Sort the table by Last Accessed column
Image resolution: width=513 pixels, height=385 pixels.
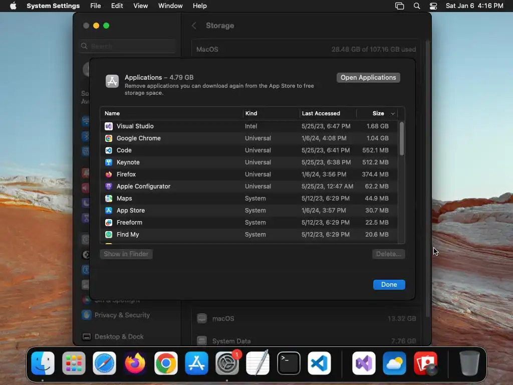[x=321, y=113]
